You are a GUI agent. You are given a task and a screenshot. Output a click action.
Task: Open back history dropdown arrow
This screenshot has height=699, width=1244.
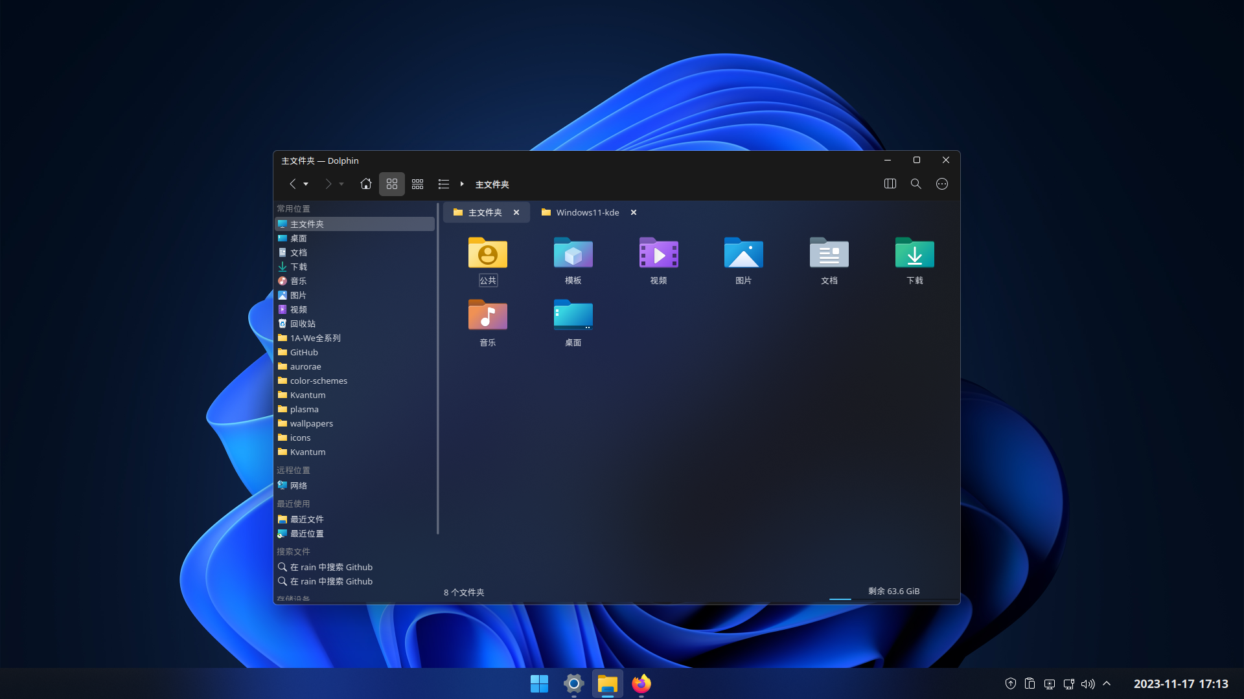tap(306, 184)
